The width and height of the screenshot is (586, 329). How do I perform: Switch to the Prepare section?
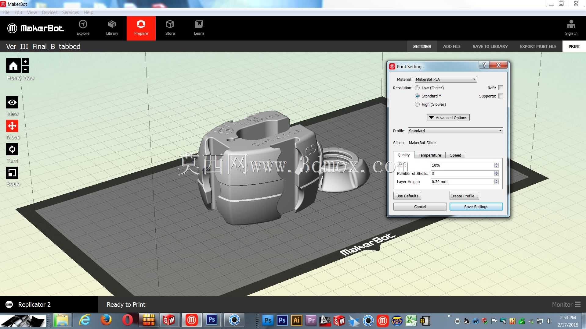click(x=141, y=28)
